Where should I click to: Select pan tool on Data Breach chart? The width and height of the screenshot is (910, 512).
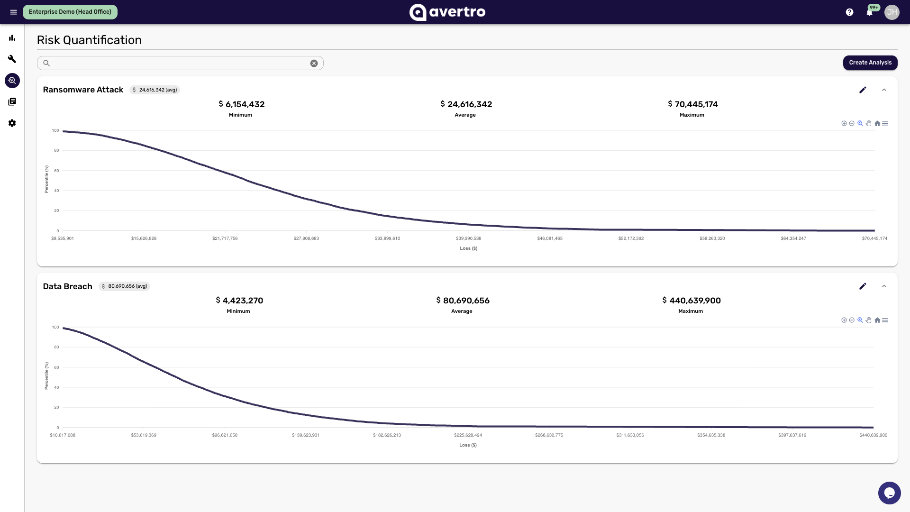[x=868, y=320]
